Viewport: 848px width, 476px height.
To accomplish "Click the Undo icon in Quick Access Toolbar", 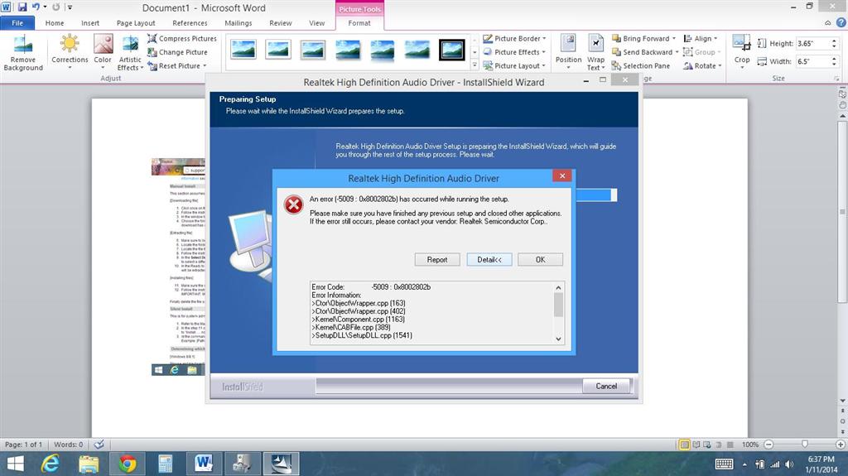I will 36,7.
